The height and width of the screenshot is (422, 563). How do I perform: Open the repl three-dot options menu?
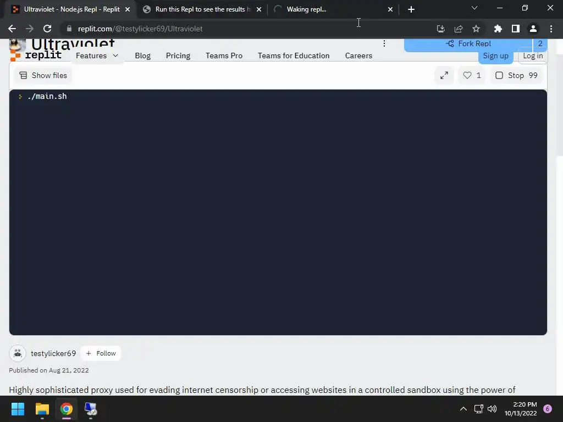pos(384,43)
